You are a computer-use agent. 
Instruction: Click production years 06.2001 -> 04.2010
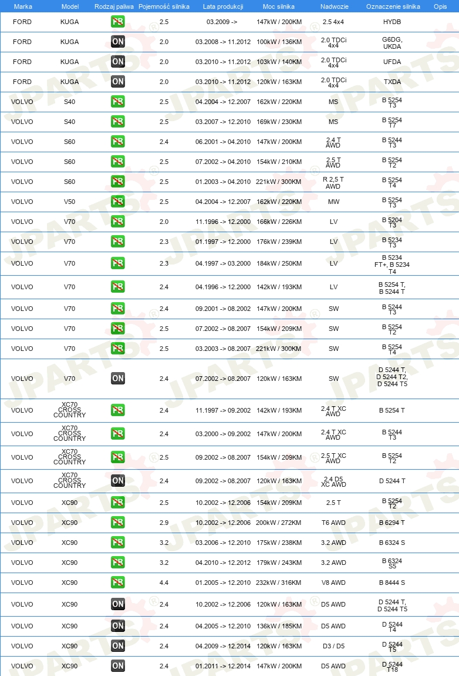click(x=223, y=142)
